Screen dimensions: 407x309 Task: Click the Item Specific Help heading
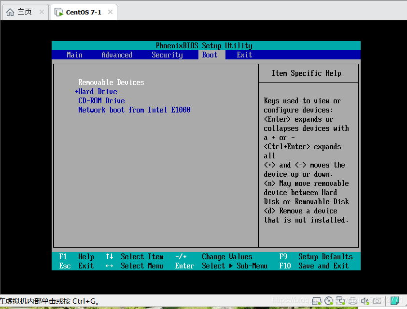[306, 73]
